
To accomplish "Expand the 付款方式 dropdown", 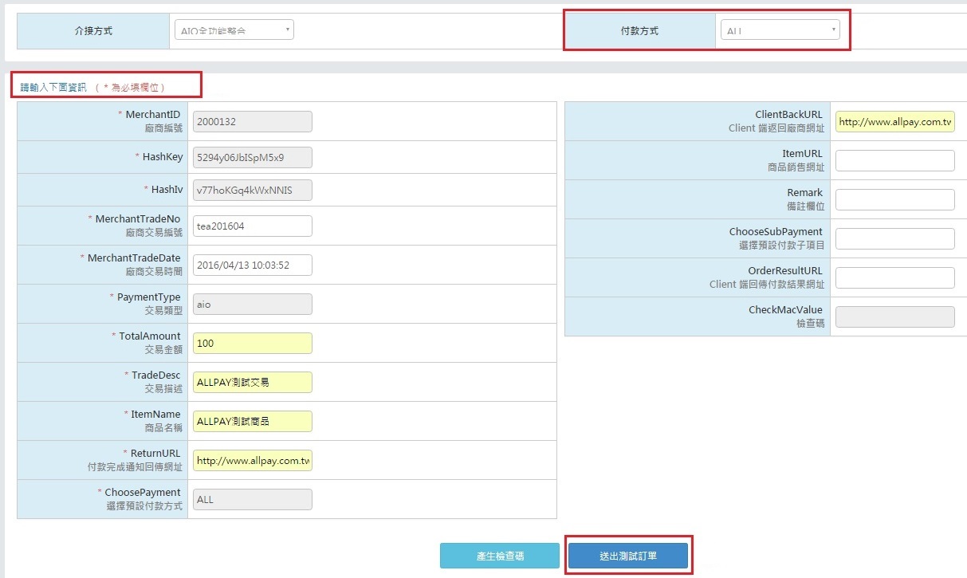I will pos(780,30).
